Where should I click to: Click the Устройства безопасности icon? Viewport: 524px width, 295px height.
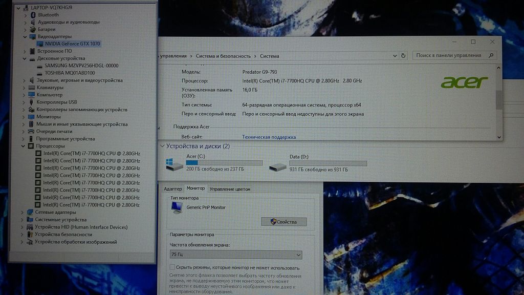tap(30, 235)
